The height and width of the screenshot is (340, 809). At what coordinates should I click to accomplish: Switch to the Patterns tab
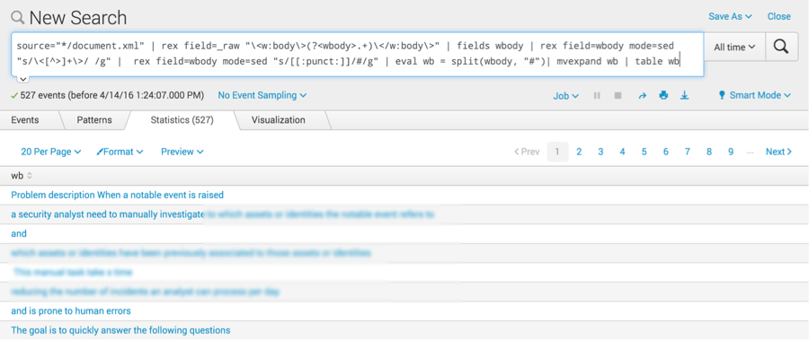(94, 120)
